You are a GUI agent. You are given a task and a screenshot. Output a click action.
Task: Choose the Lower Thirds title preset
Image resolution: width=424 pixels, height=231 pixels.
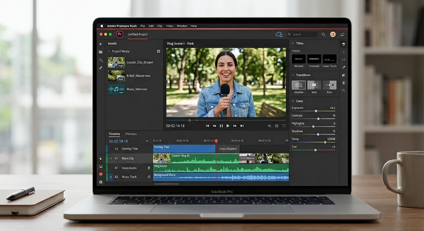329,59
